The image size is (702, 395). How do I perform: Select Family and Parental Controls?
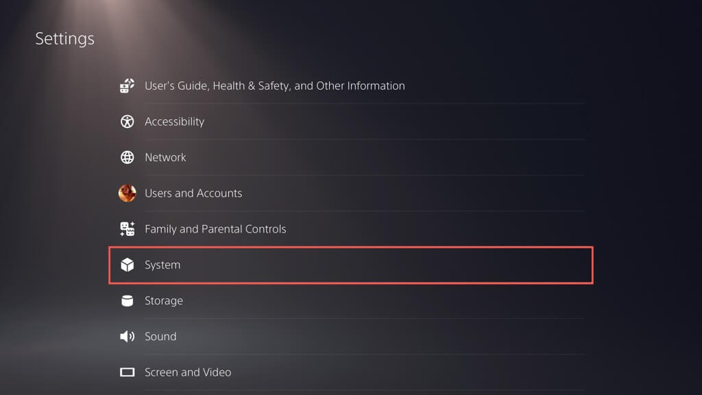[215, 229]
